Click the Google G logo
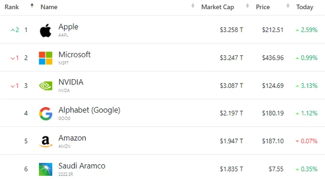Screen dimensions: 325x179 (45, 114)
